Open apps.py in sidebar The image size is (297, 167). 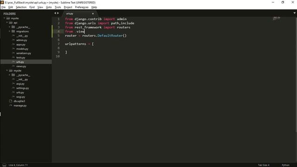click(x=21, y=45)
